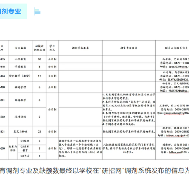Screen dimensions: 189x189
Task: Select 全日制 in the 美术与书法 row
Action: coord(52,148)
